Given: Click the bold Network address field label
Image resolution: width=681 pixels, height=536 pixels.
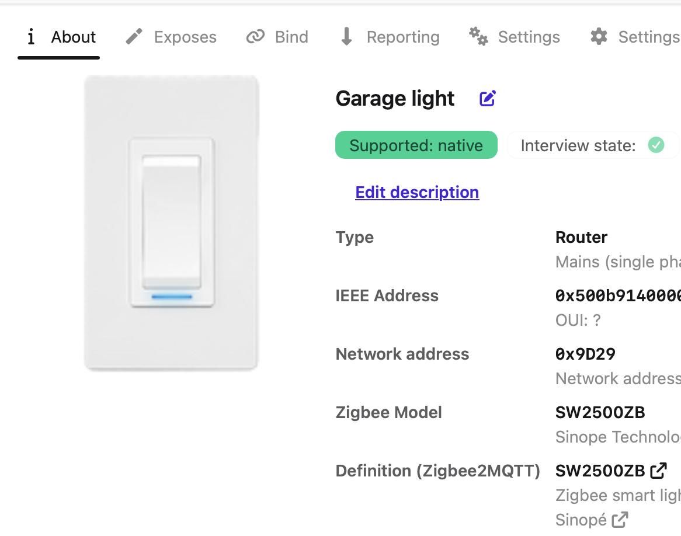Looking at the screenshot, I should [x=402, y=354].
